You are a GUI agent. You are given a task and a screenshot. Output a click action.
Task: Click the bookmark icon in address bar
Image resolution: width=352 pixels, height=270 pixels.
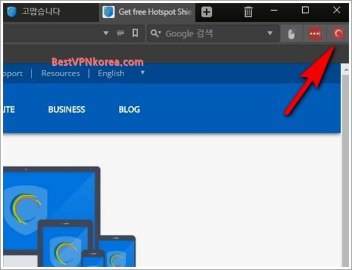(135, 33)
